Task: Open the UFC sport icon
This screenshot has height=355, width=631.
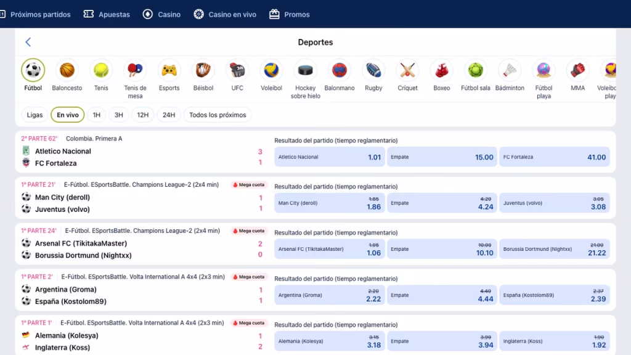Action: (x=237, y=70)
